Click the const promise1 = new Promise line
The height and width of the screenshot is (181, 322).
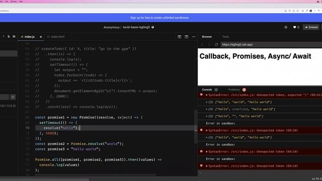(x=89, y=118)
